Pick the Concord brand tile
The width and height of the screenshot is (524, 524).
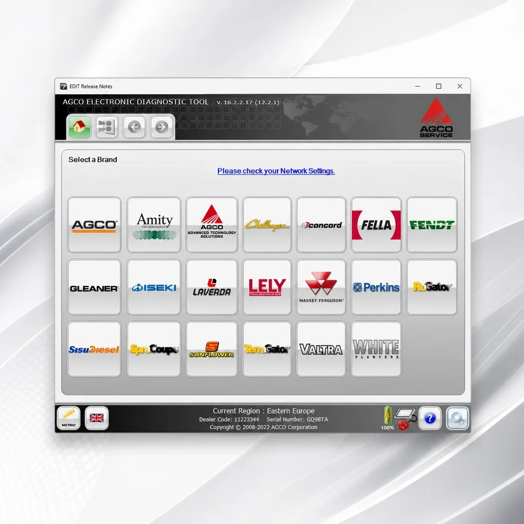point(321,225)
